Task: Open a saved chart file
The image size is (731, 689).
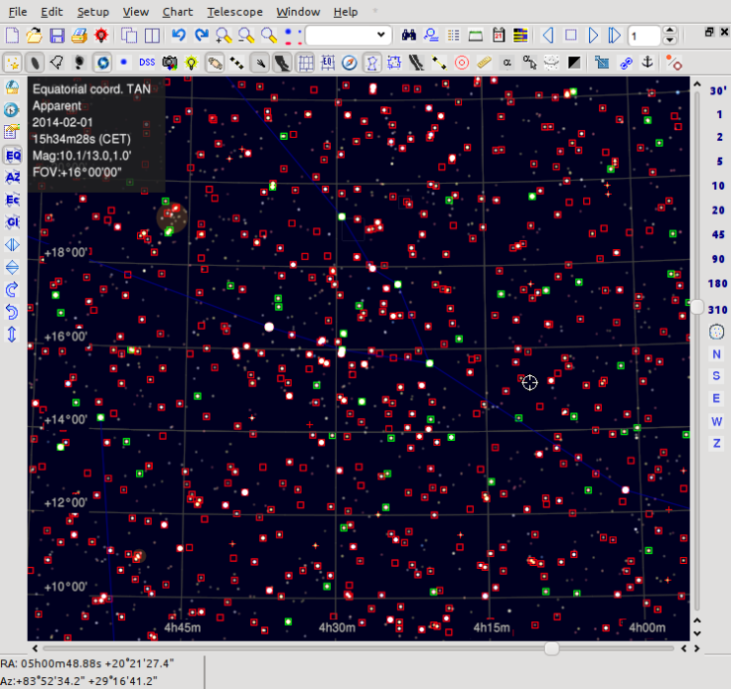Action: (x=34, y=35)
